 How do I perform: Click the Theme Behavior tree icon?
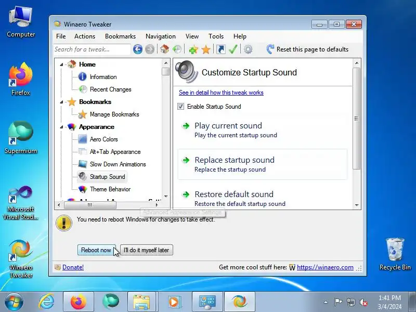[83, 189]
